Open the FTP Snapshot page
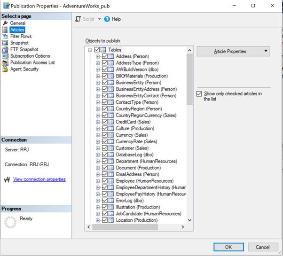This screenshot has width=283, height=256. (24, 49)
